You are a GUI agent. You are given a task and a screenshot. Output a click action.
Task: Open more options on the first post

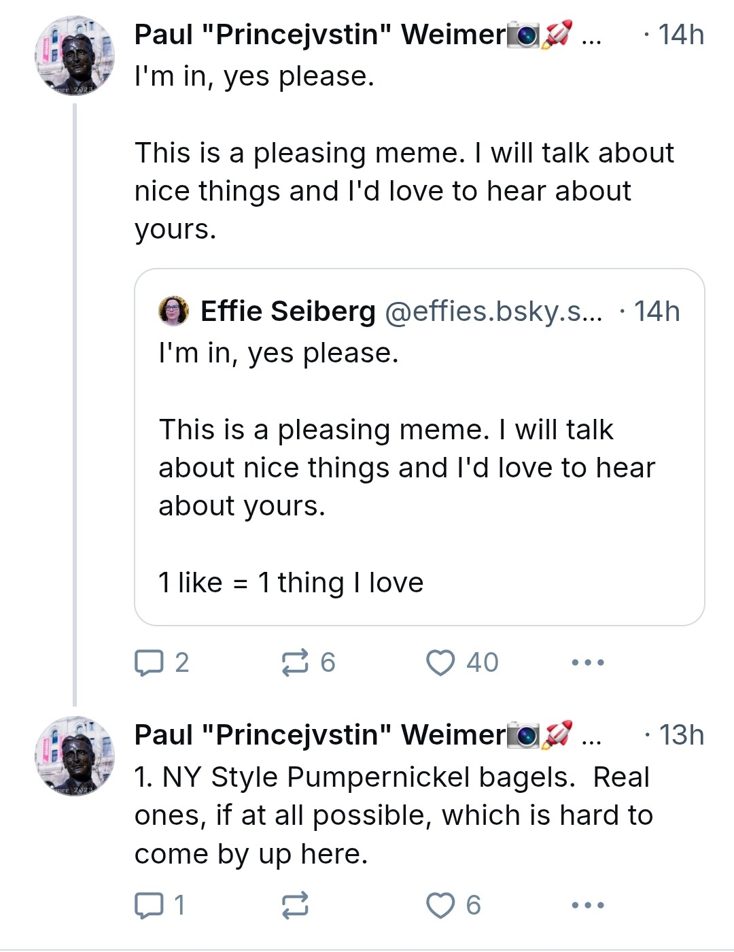point(588,662)
